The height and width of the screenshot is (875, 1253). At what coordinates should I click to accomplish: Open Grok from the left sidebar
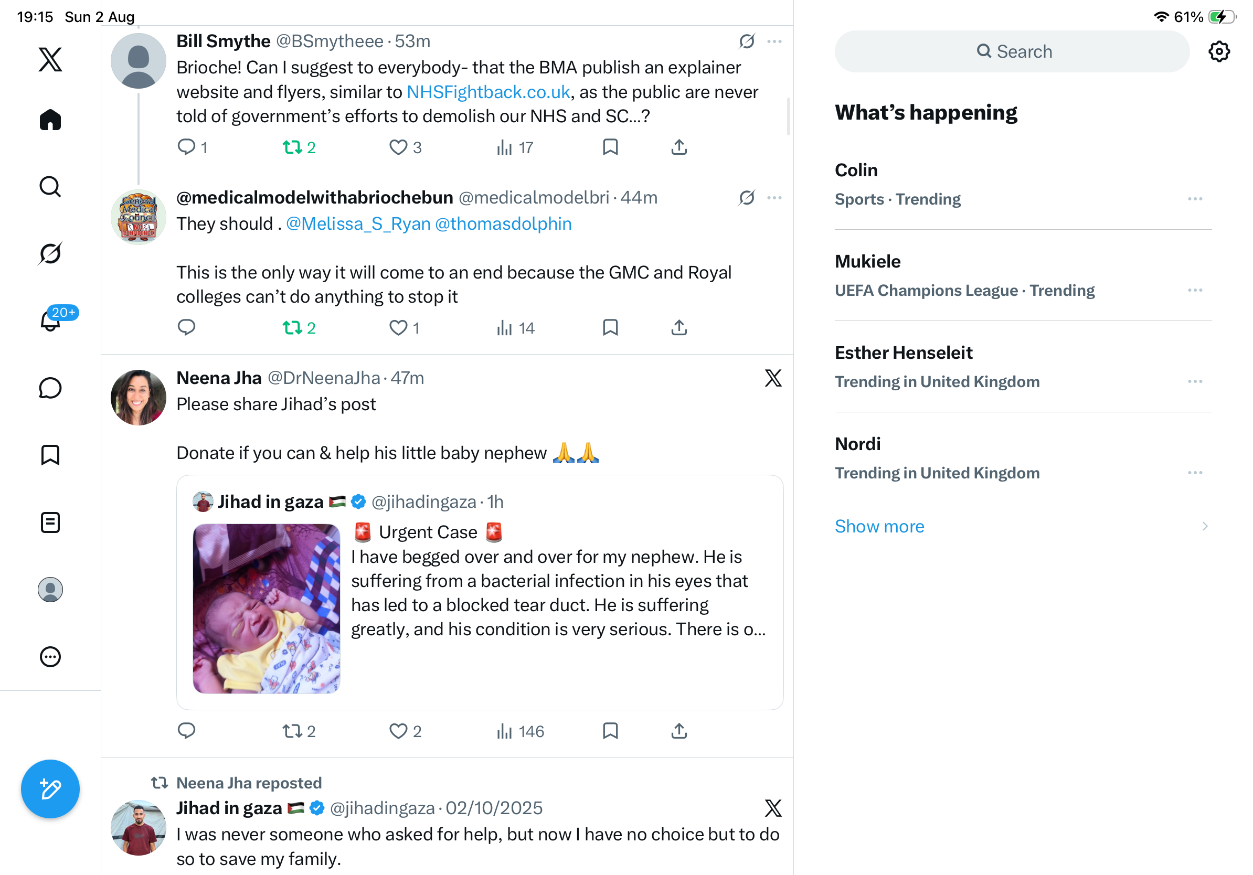50,253
